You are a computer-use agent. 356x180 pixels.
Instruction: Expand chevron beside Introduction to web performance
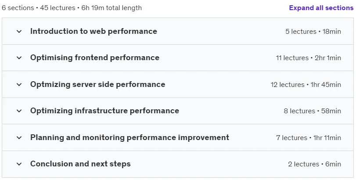click(19, 31)
